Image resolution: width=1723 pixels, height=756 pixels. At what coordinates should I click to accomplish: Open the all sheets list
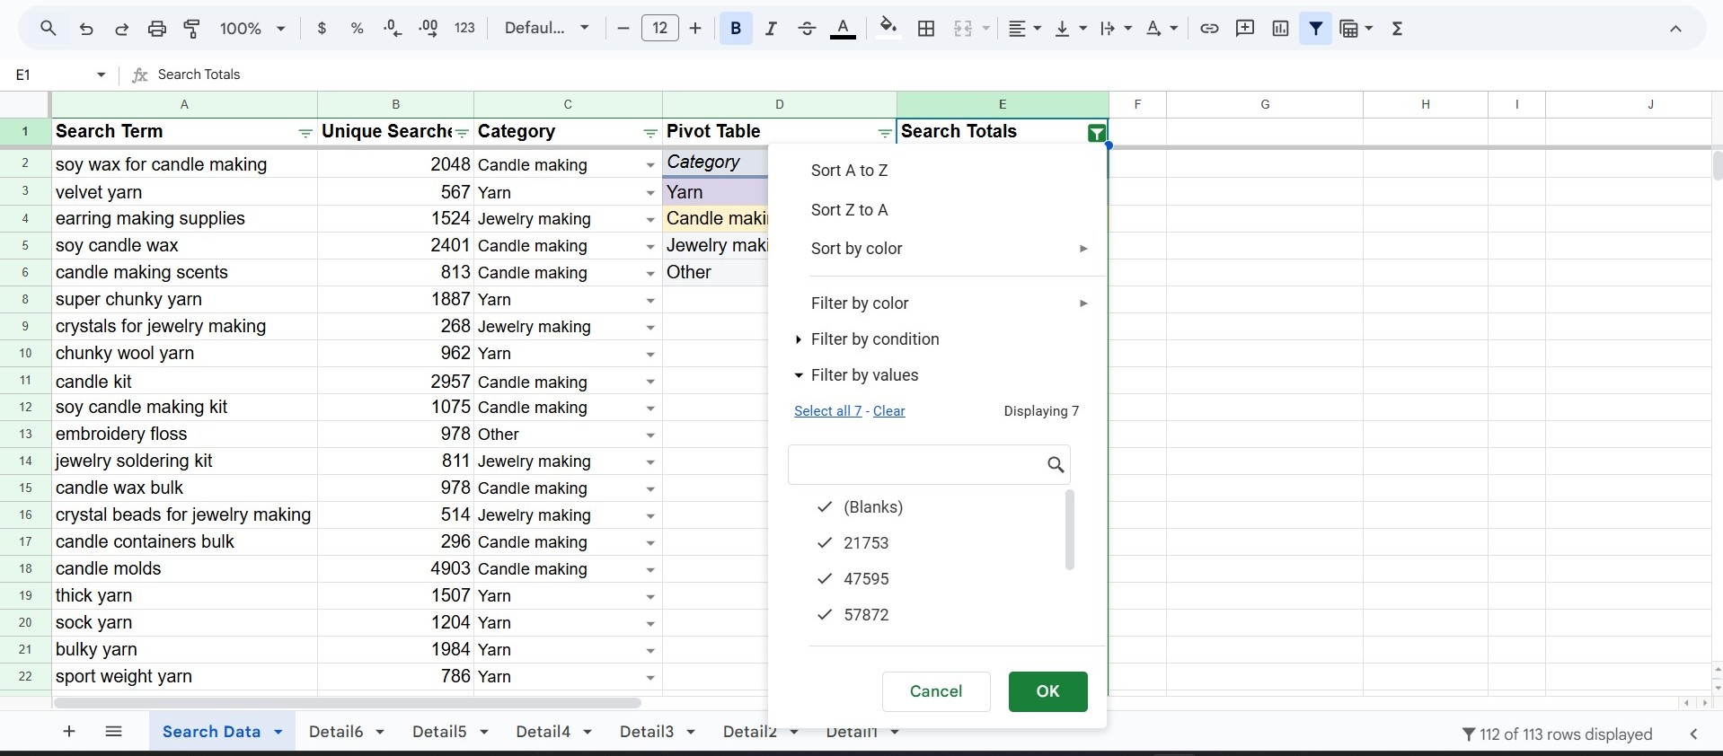pyautogui.click(x=113, y=732)
